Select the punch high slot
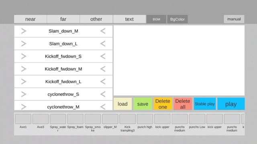The width and height of the screenshot is (257, 144). click(145, 119)
